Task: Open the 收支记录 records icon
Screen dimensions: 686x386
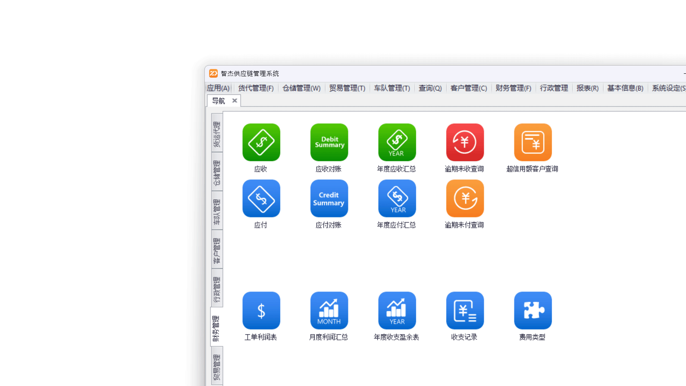Action: [x=465, y=311]
